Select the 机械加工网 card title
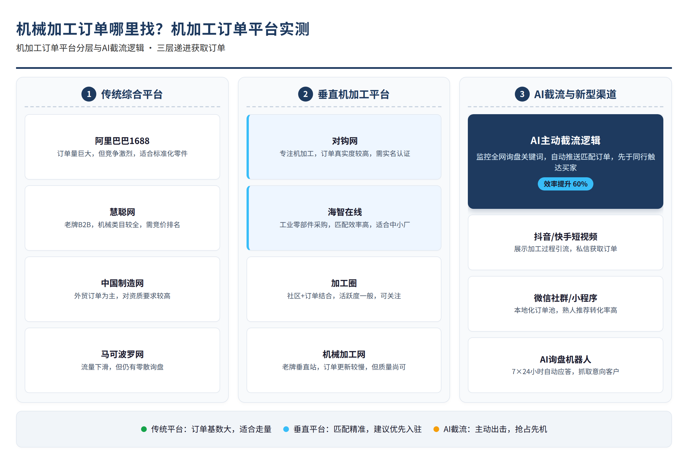The image size is (688, 459). (344, 355)
